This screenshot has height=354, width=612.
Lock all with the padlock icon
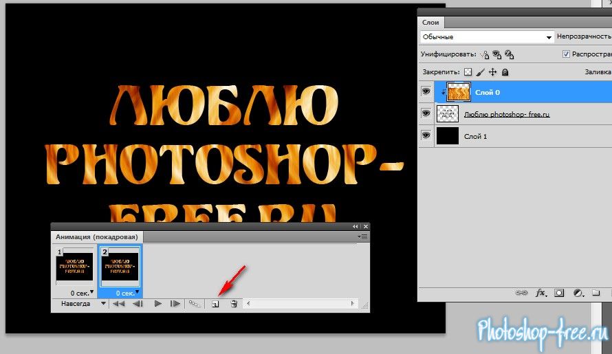click(505, 71)
